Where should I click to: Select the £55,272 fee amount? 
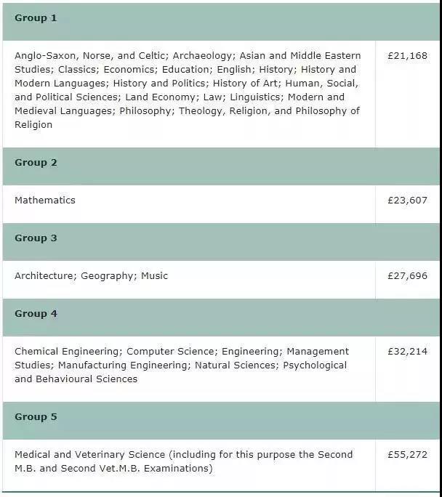click(407, 455)
